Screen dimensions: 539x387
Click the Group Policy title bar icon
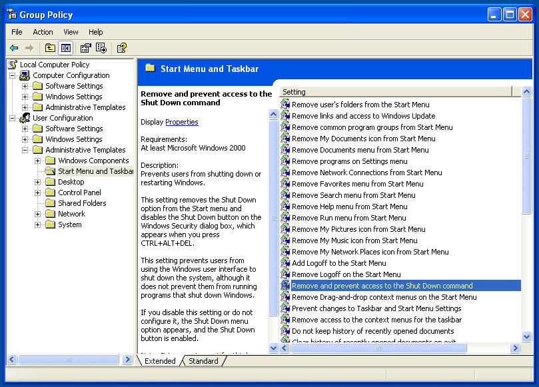tap(12, 15)
